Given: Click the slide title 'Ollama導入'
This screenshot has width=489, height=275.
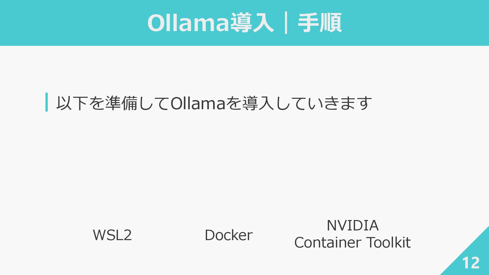Looking at the screenshot, I should coord(210,23).
